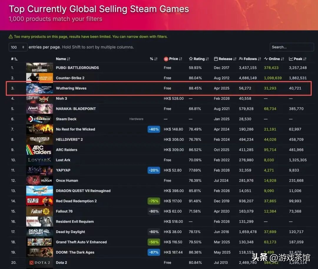Open PUBG: BATTLEGROUNDS game link
Screen dimensions: 318x269
[77, 68]
